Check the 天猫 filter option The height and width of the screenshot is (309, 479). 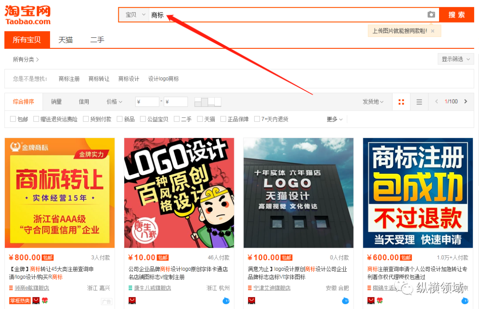coord(200,119)
